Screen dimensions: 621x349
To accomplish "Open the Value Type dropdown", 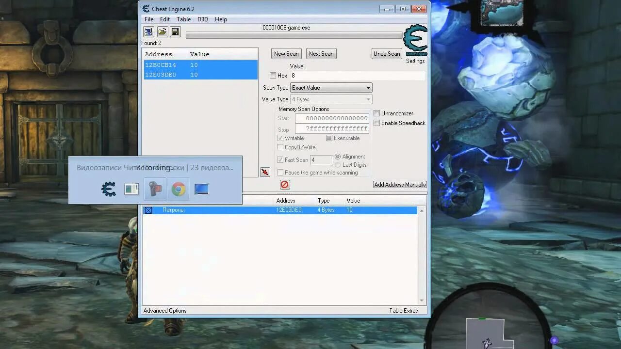I will click(x=331, y=99).
